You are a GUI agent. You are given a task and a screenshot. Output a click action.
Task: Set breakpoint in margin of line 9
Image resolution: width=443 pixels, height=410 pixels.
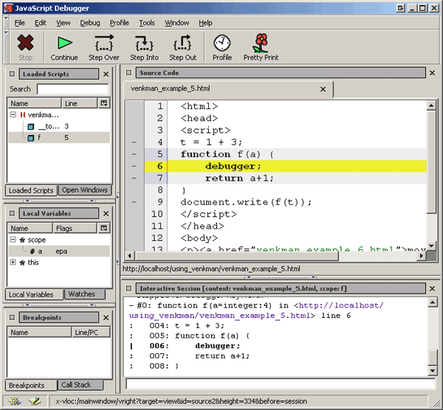pyautogui.click(x=134, y=202)
